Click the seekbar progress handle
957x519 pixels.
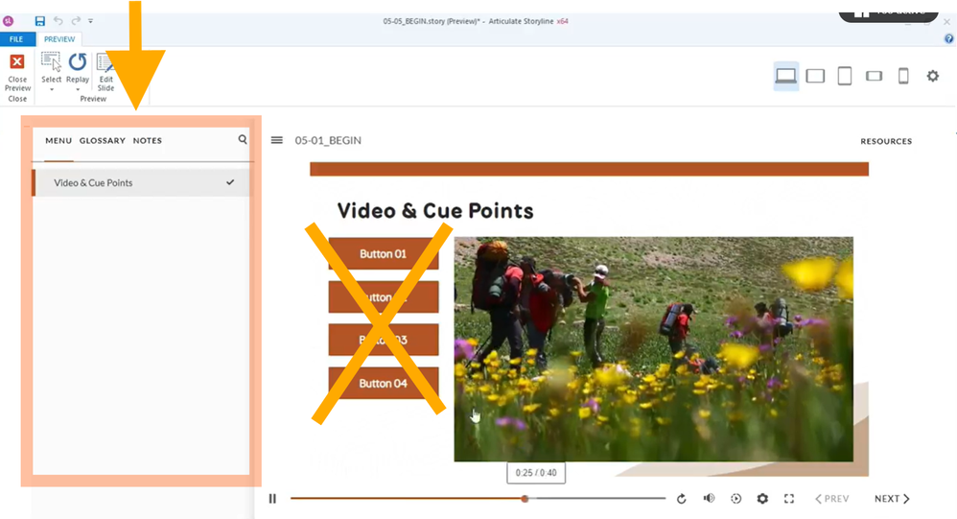tap(525, 499)
